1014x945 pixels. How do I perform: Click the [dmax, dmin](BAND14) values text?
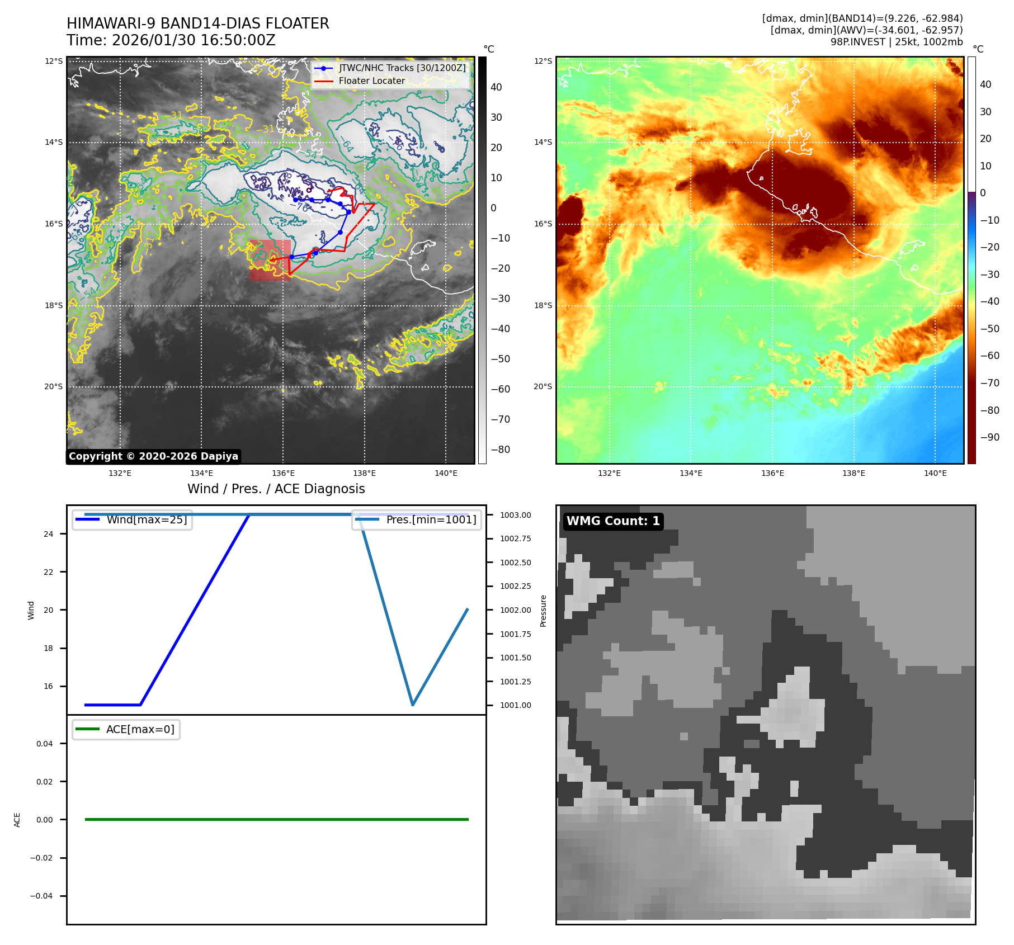pyautogui.click(x=862, y=18)
